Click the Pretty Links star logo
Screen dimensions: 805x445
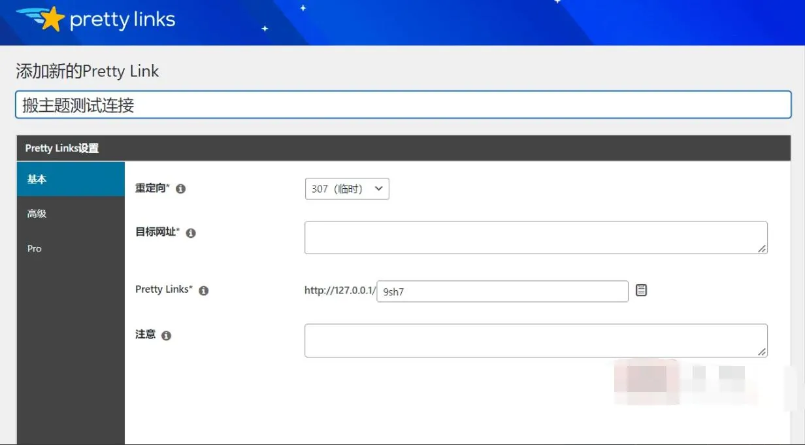click(x=95, y=19)
